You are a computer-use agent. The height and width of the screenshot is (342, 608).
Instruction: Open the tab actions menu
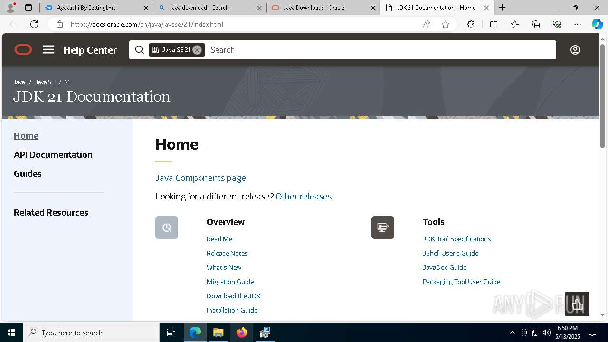(28, 8)
